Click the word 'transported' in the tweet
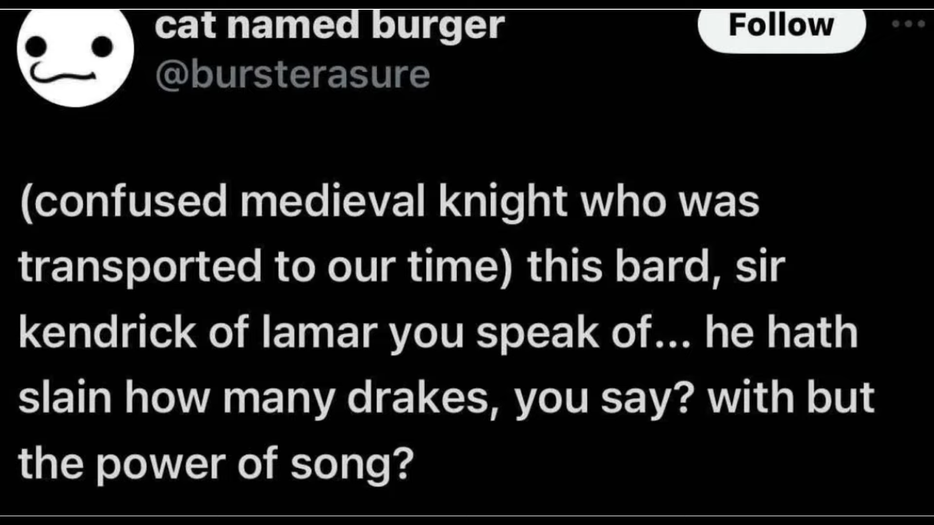This screenshot has width=934, height=525. click(x=140, y=267)
